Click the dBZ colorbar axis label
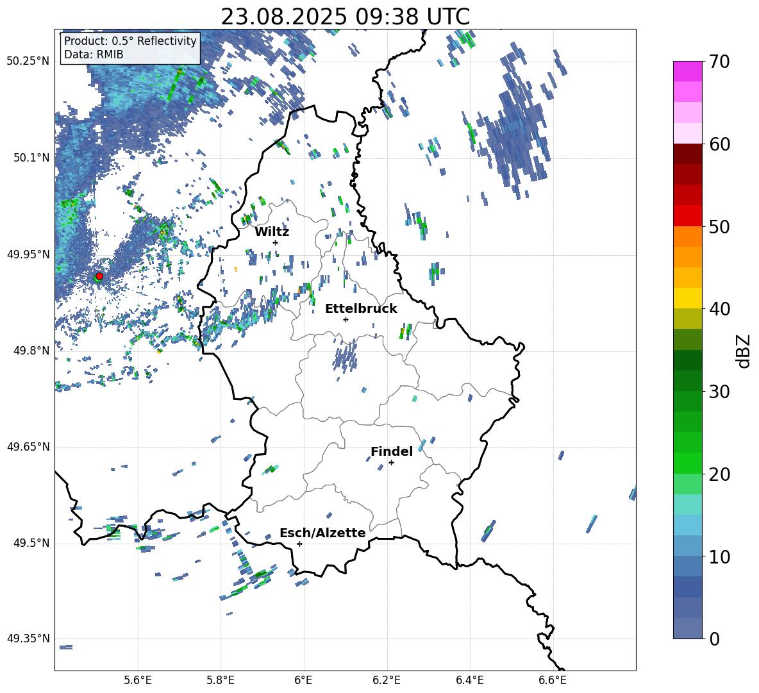 point(744,351)
